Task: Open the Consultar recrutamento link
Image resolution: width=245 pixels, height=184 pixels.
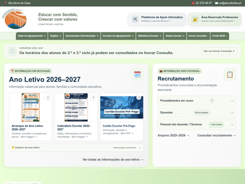Action: (216, 135)
